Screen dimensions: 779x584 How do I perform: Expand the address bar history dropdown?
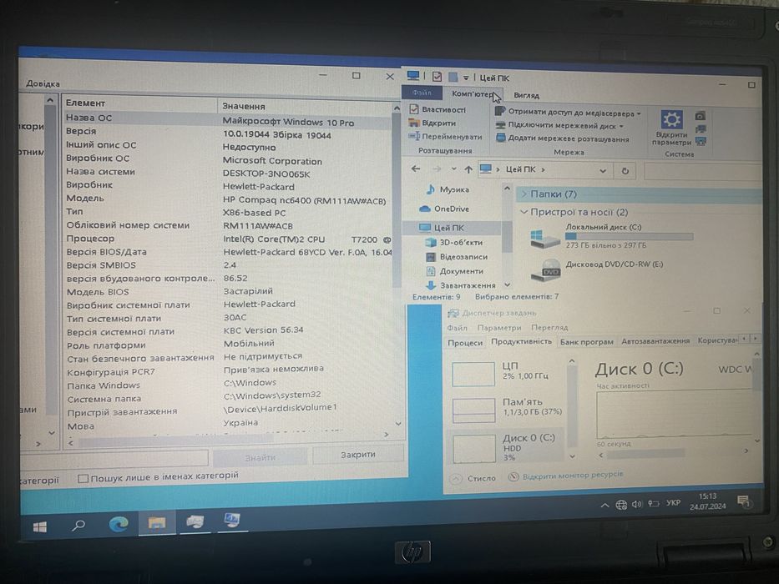click(x=603, y=171)
